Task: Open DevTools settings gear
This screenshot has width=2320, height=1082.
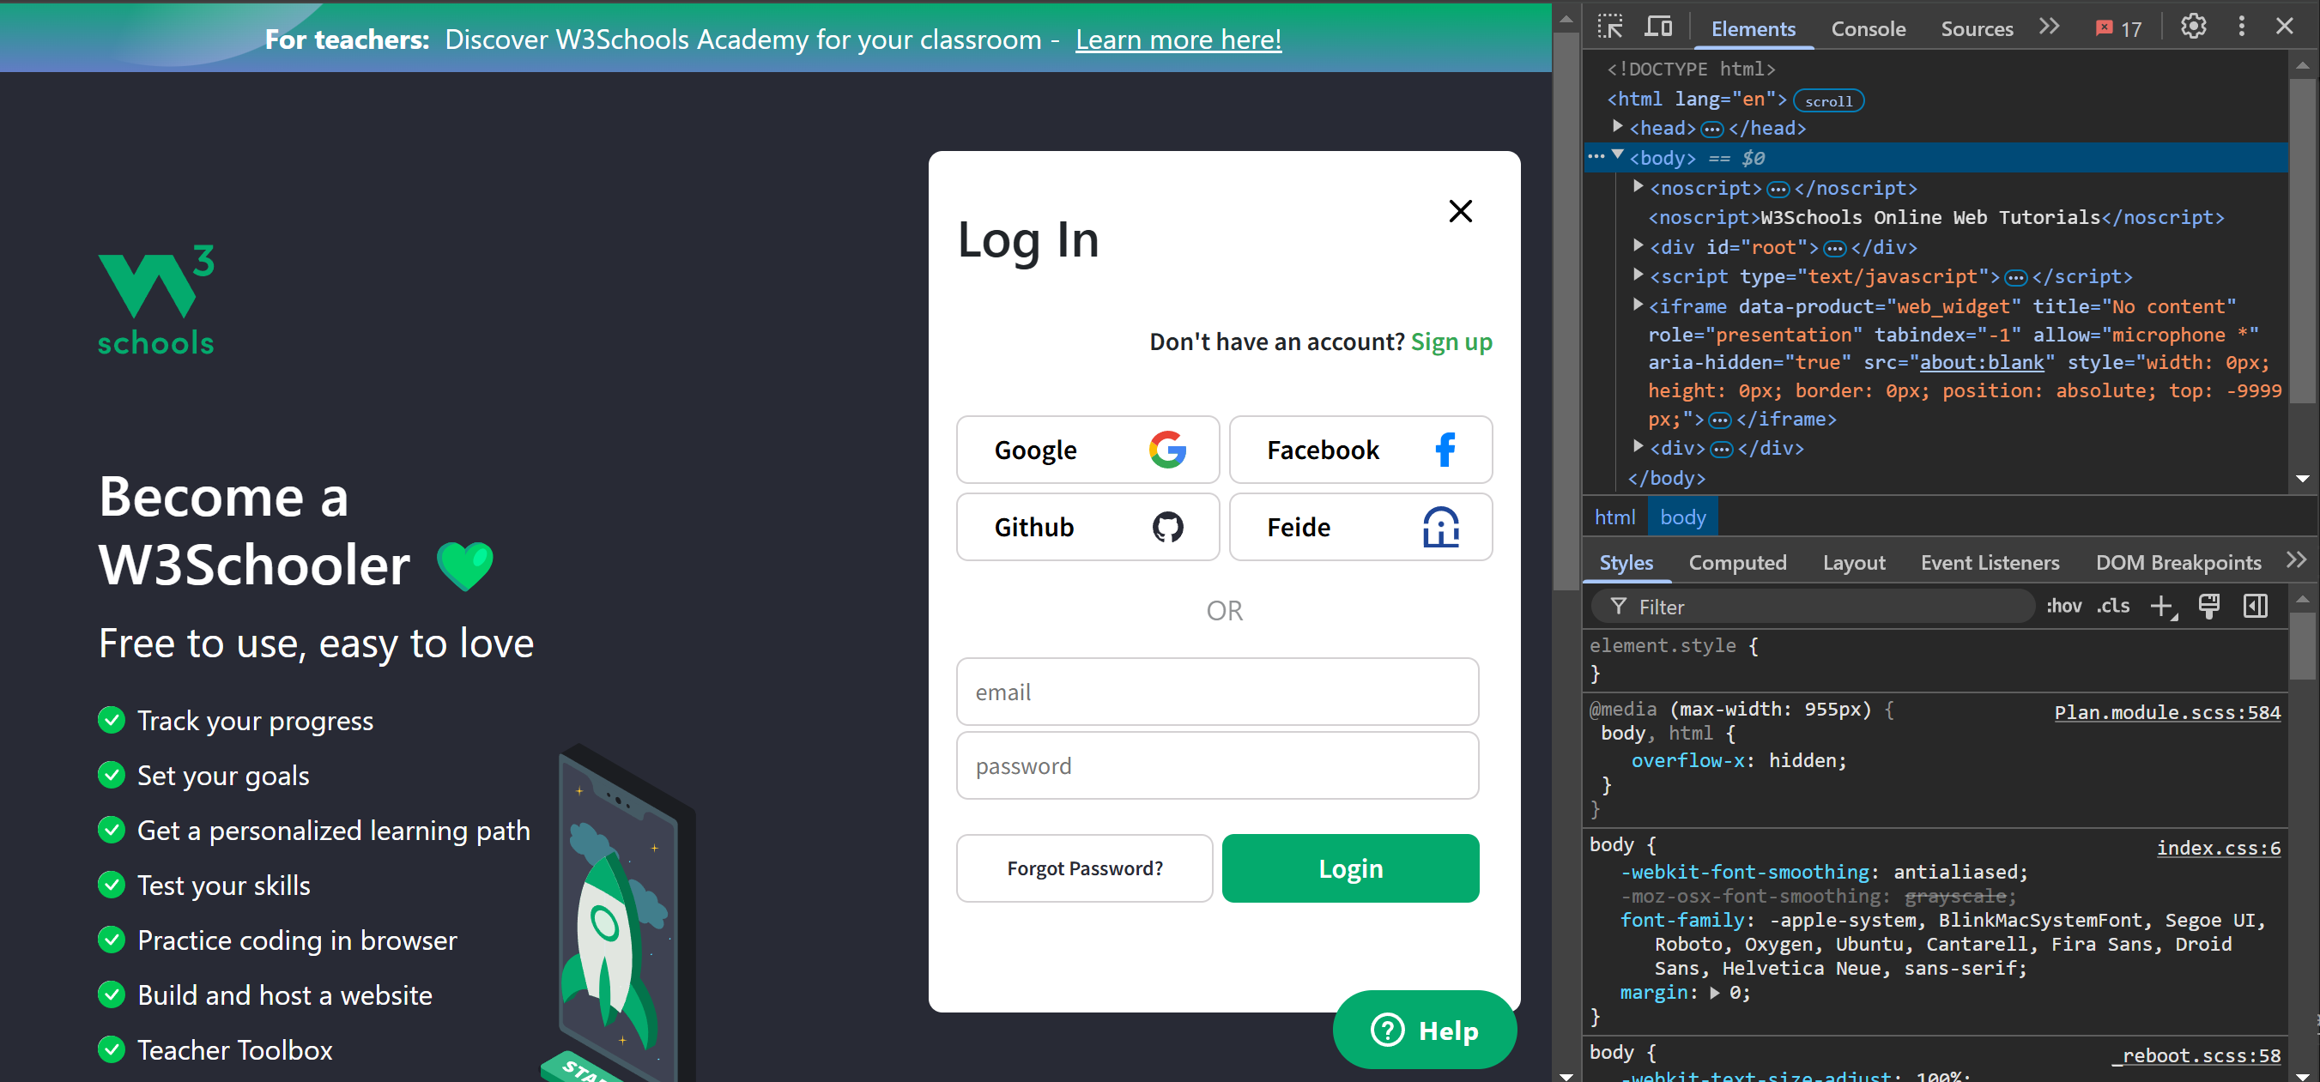Action: click(2192, 27)
